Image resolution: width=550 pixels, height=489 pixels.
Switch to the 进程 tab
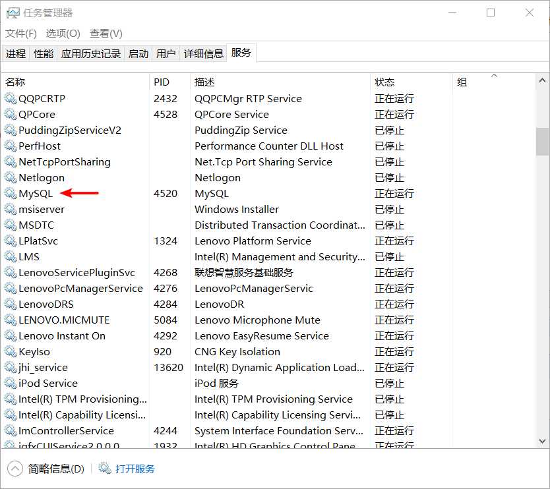click(16, 53)
